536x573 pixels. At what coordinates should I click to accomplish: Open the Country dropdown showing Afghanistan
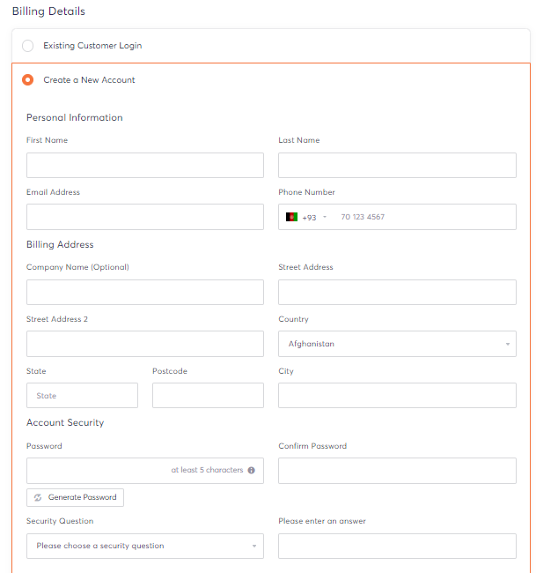pos(397,344)
